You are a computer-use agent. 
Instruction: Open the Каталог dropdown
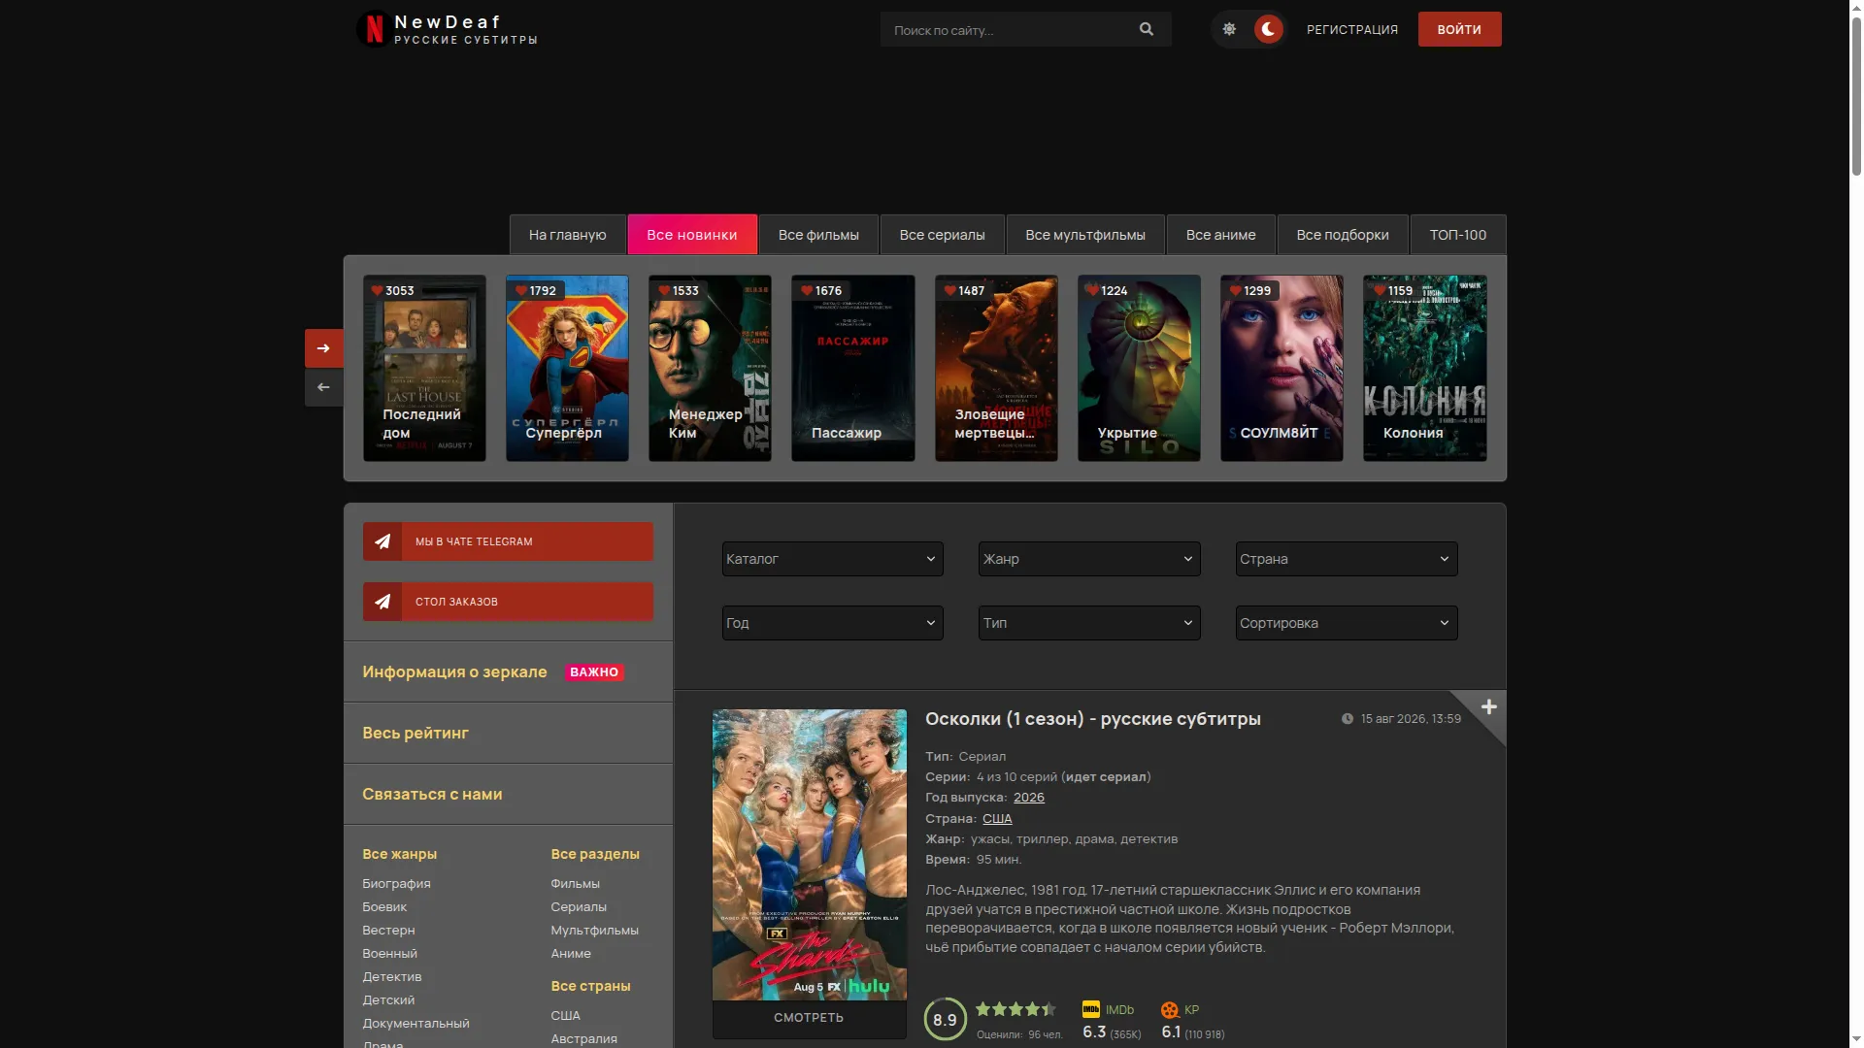(832, 559)
